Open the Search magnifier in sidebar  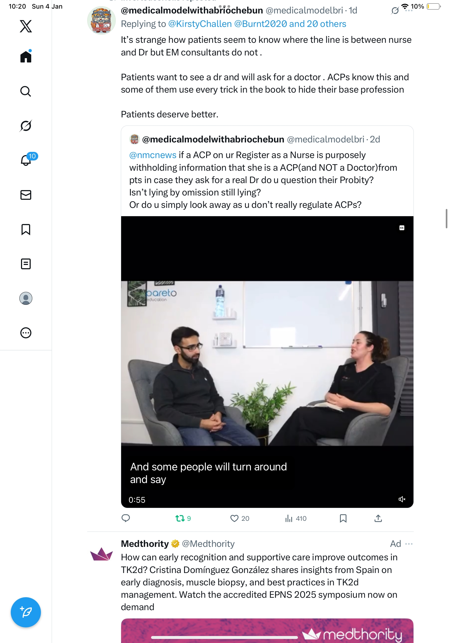(x=26, y=91)
